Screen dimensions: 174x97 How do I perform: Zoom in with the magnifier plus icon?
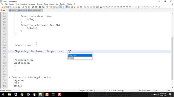47,7
